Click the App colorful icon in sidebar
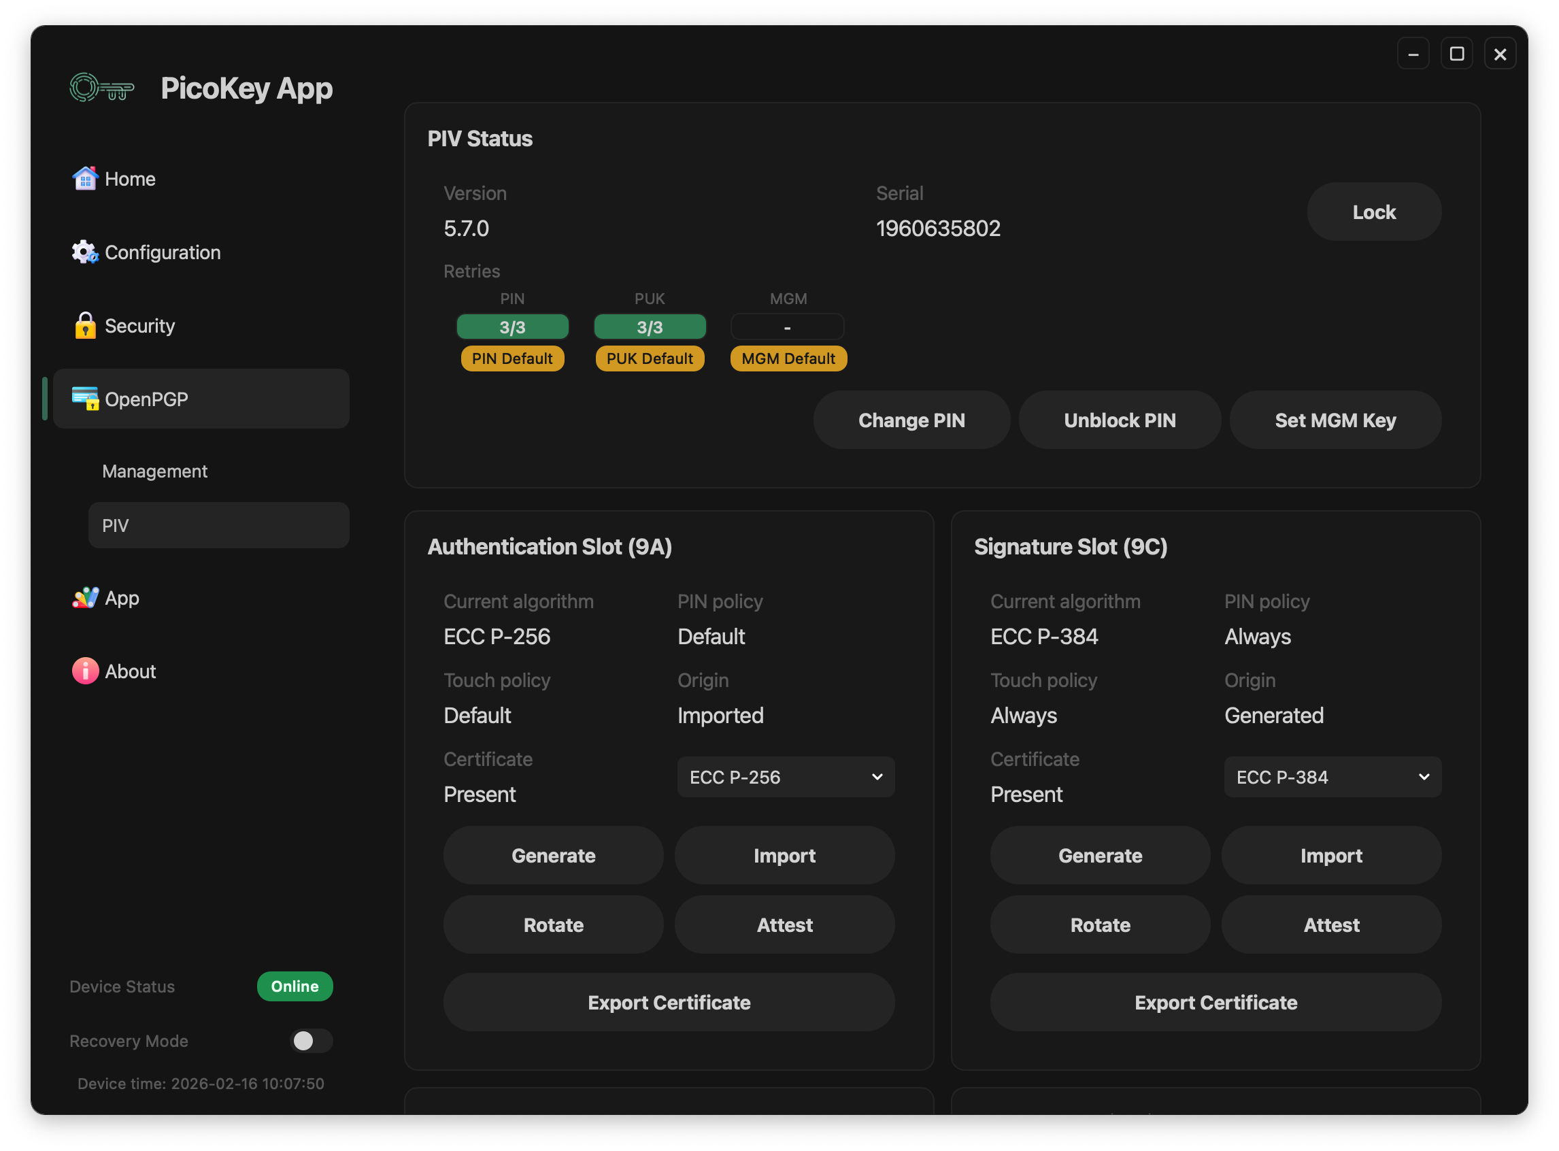 click(85, 598)
